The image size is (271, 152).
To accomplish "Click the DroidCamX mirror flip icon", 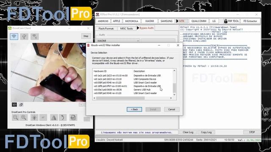I will tap(54, 117).
